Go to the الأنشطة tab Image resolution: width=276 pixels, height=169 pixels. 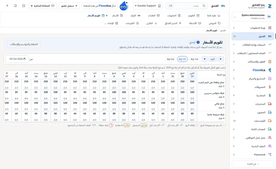[x=195, y=23]
